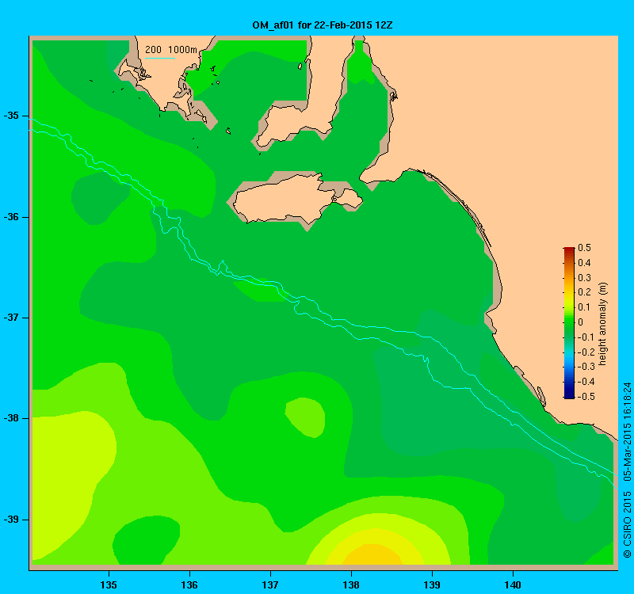
Task: Click latitude axis label '-37'
Action: pos(11,318)
